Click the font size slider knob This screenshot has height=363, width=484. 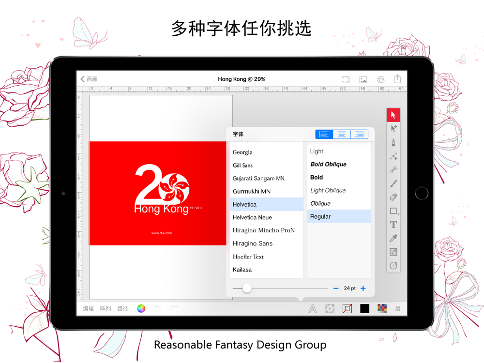247,288
